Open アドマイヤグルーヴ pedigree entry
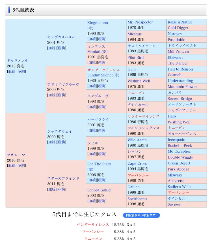Image resolution: width=212 pixels, height=243 pixels. (x=63, y=84)
